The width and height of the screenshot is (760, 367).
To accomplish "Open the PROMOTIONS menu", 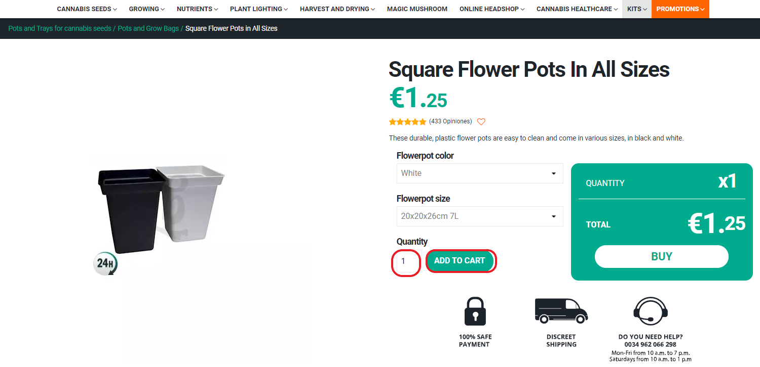I will click(680, 9).
